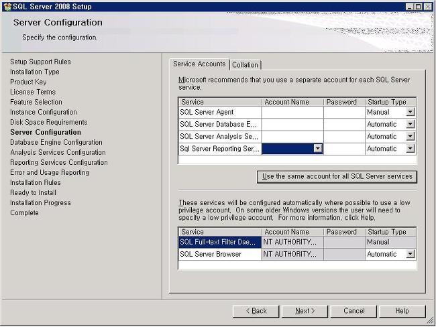Click Password column header in lower table
This screenshot has width=436, height=327.
[x=344, y=232]
